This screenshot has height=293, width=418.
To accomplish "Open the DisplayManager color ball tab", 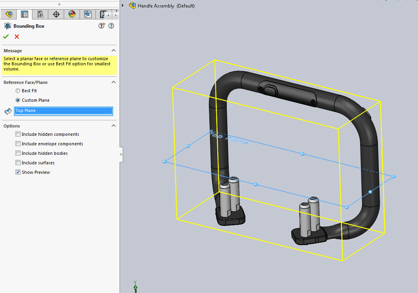I will pyautogui.click(x=72, y=15).
